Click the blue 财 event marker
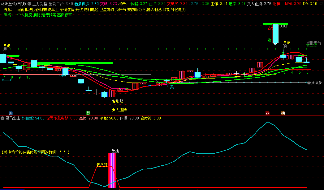 point(11,113)
